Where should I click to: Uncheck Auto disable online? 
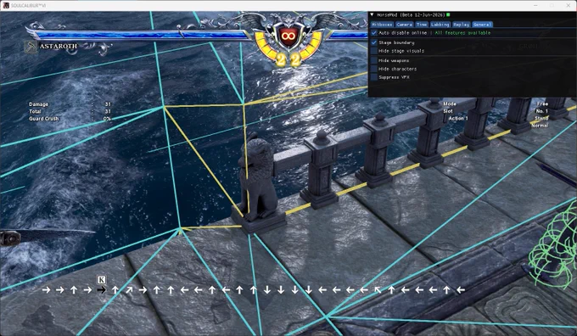coord(374,33)
